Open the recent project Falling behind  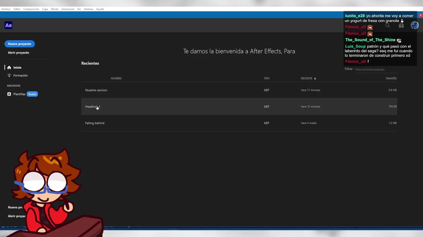pos(239,123)
